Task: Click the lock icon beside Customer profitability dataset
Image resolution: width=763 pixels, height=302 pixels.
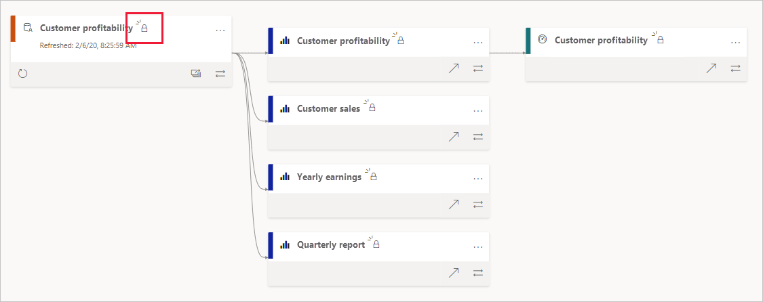Action: coord(144,28)
